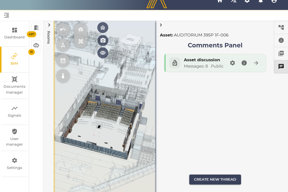The width and height of the screenshot is (288, 192).
Task: Expand the Rooms panel chevron
Action: tap(49, 25)
